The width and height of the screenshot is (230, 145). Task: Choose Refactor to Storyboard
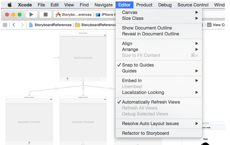145,133
